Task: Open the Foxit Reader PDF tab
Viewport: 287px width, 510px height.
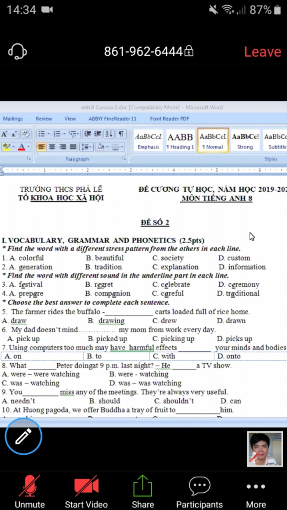Action: point(170,119)
